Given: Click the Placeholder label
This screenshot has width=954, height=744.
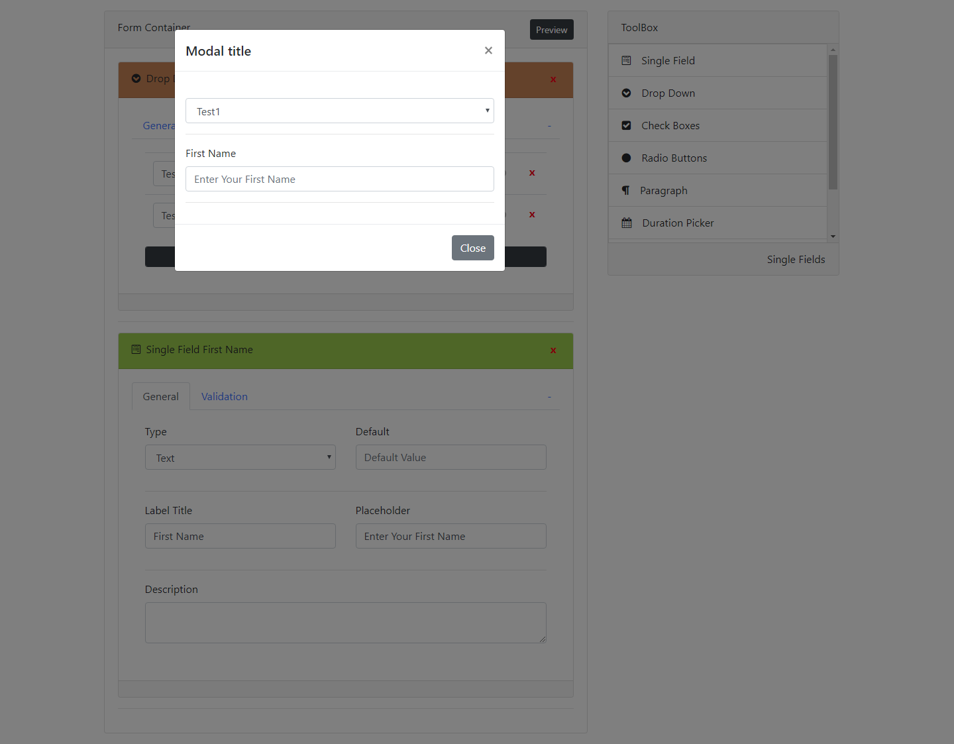Looking at the screenshot, I should (x=383, y=510).
